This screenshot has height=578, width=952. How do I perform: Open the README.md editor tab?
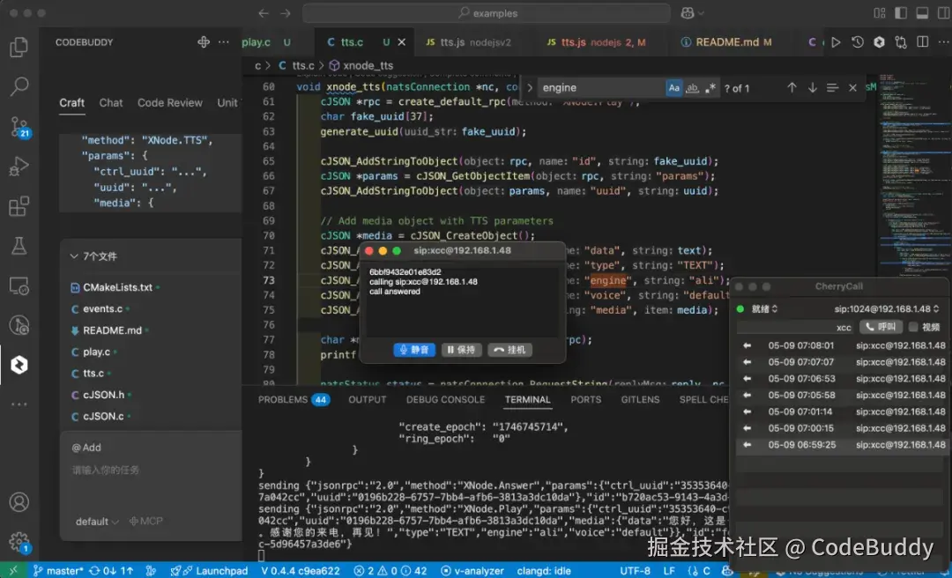point(726,42)
